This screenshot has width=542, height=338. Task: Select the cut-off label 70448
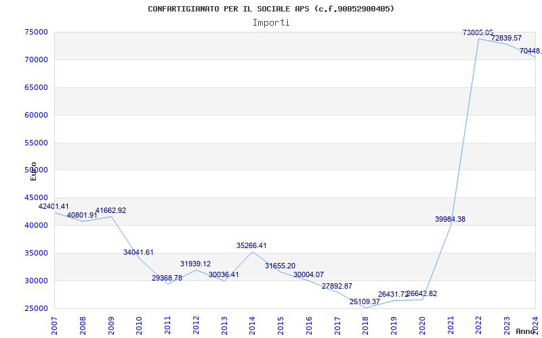(x=530, y=51)
